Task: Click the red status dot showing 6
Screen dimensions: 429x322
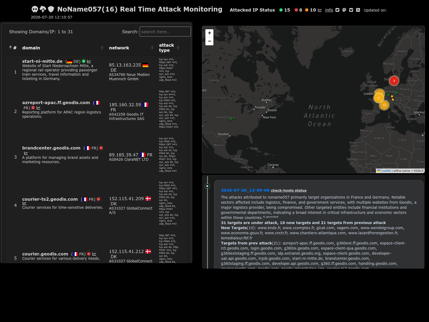Action: pyautogui.click(x=296, y=10)
